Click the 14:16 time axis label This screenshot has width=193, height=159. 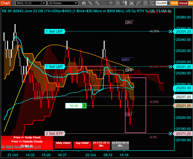[124, 155]
